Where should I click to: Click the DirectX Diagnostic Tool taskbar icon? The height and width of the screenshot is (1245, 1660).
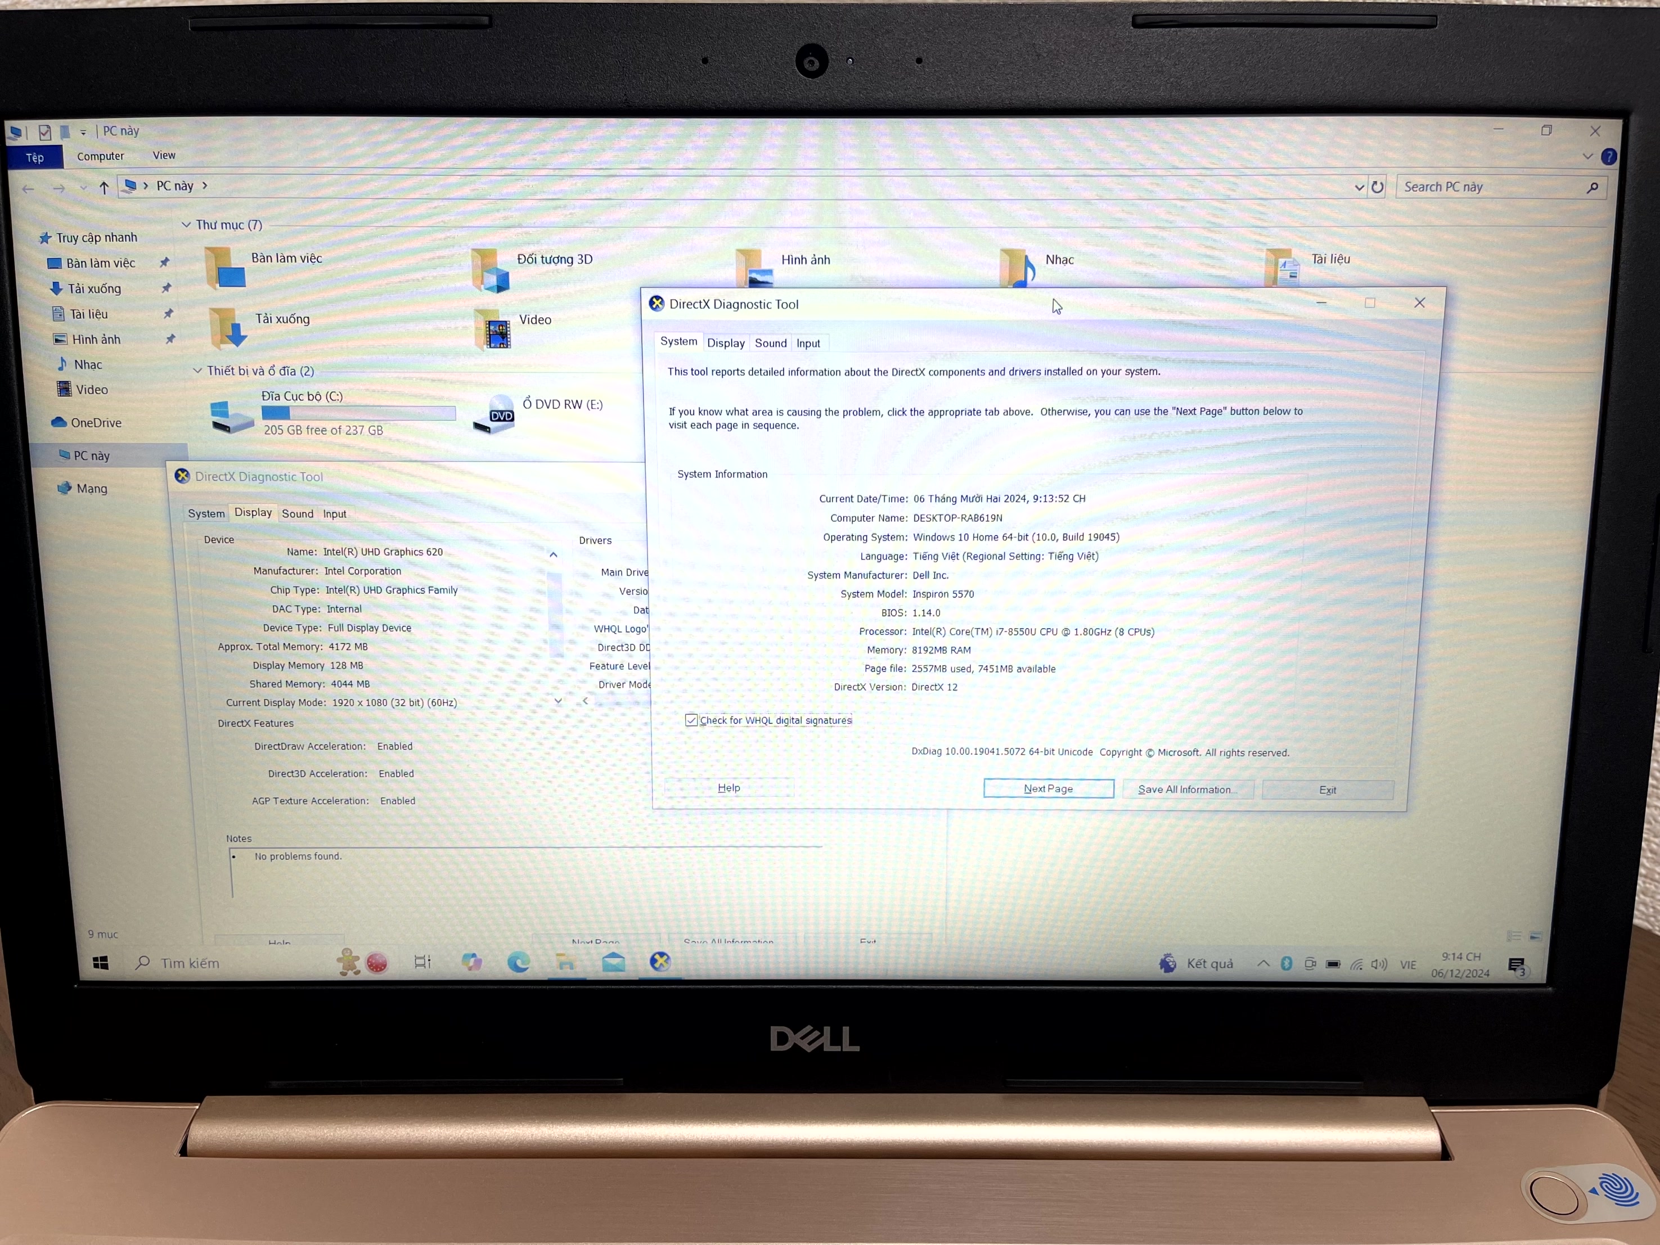pyautogui.click(x=660, y=961)
